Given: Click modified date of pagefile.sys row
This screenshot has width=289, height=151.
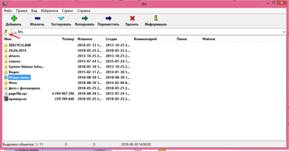Looking at the screenshot, I should tap(90, 94).
